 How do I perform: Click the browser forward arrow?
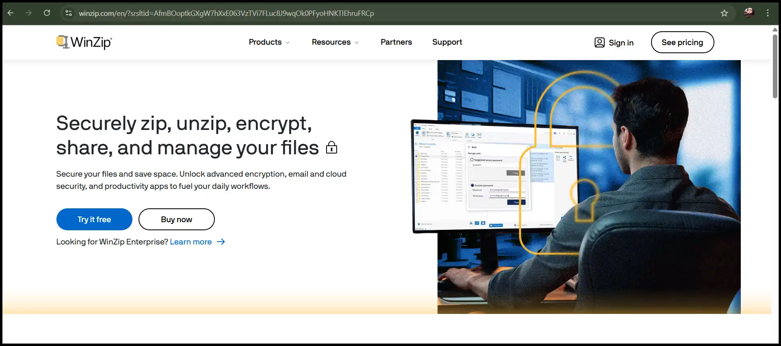tap(28, 13)
